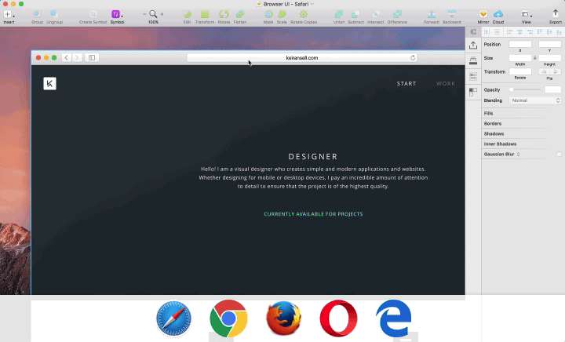
Task: Click the Intersect boolean icon
Action: [x=375, y=14]
